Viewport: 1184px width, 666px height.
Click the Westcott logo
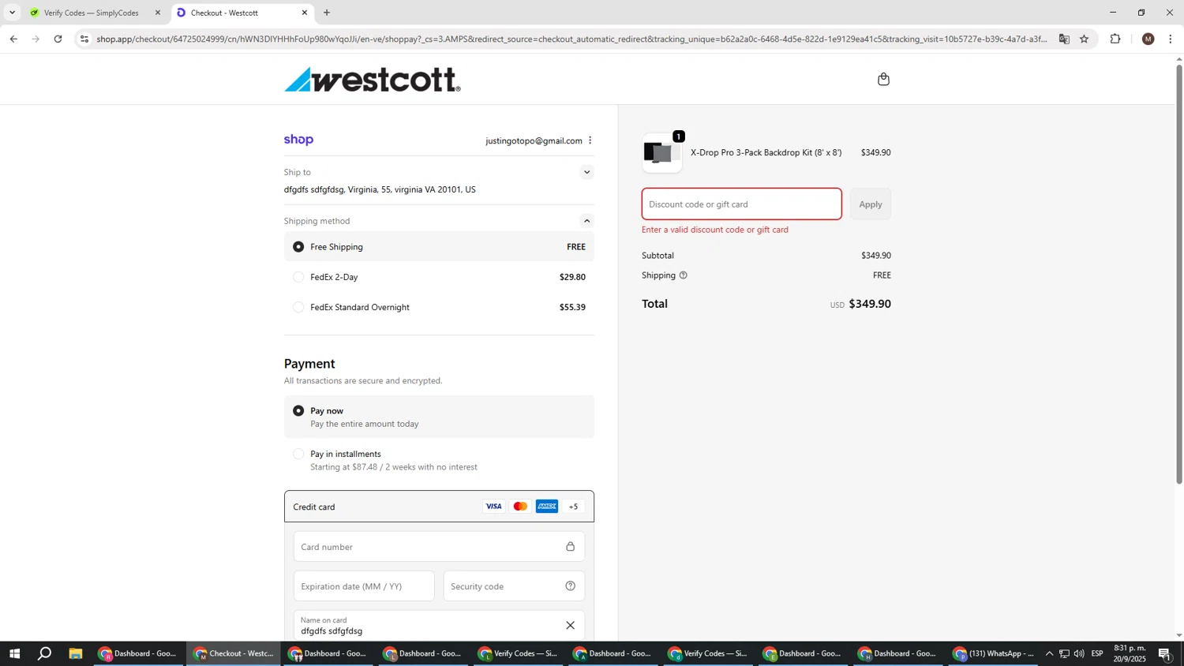tap(372, 79)
